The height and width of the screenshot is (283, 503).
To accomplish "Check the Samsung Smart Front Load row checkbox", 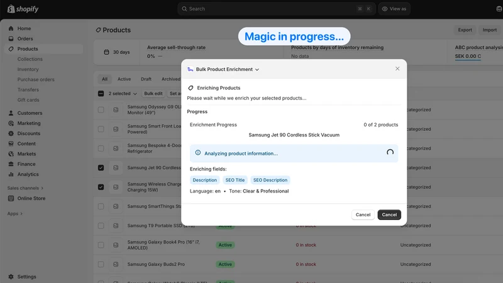I will point(101,129).
